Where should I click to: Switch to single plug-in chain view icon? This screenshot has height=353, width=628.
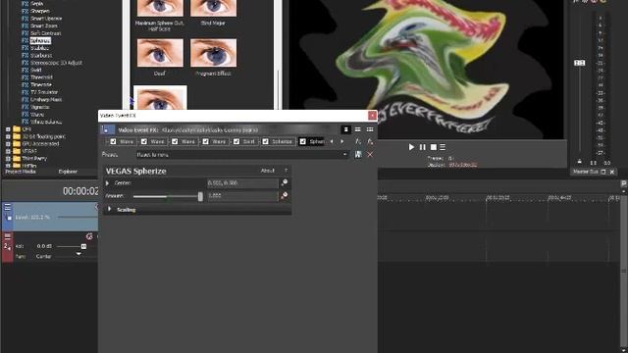(x=346, y=129)
